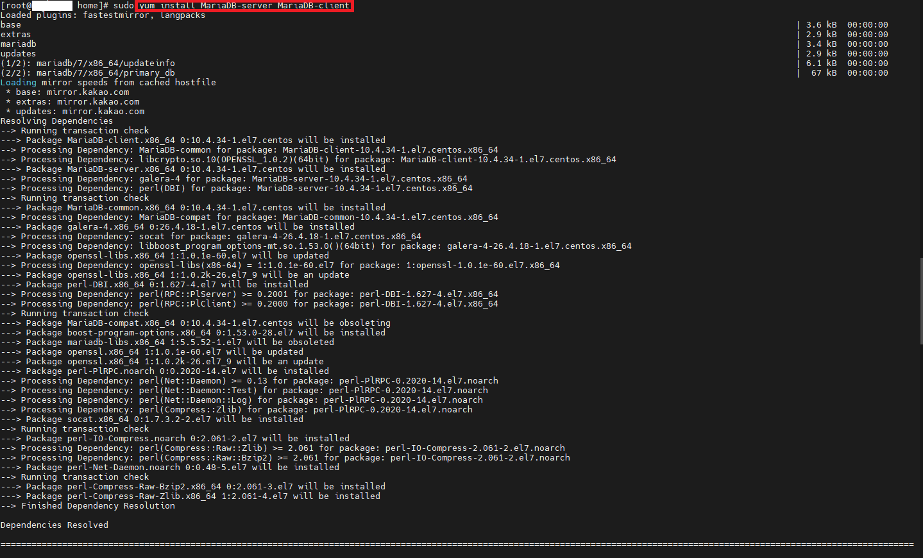Click the 'perl(RPC::PlClient) >= 0.2000' line
Image resolution: width=923 pixels, height=558 pixels.
click(x=250, y=304)
